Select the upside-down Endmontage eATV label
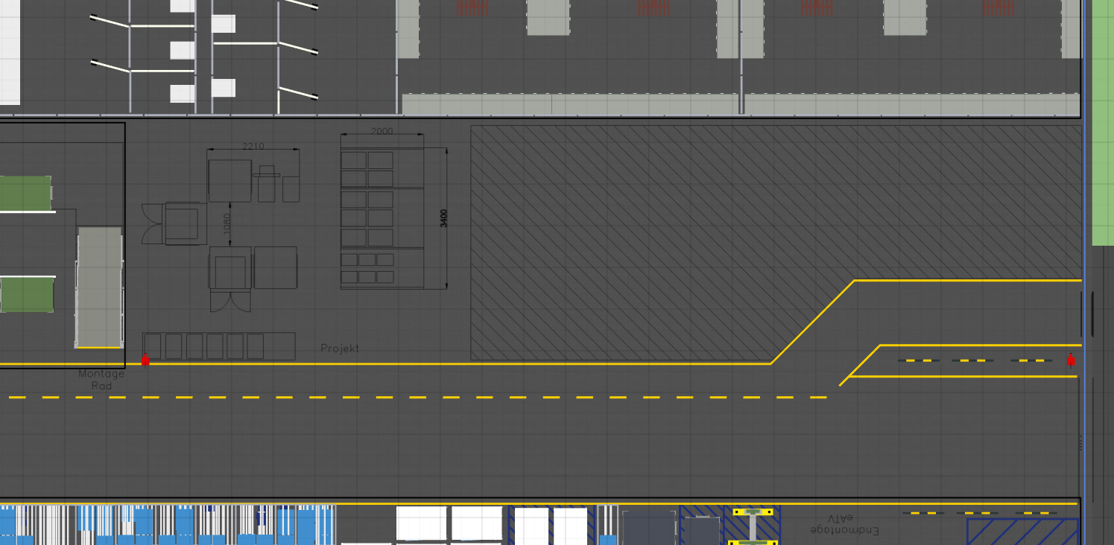This screenshot has width=1114, height=545. tap(845, 524)
